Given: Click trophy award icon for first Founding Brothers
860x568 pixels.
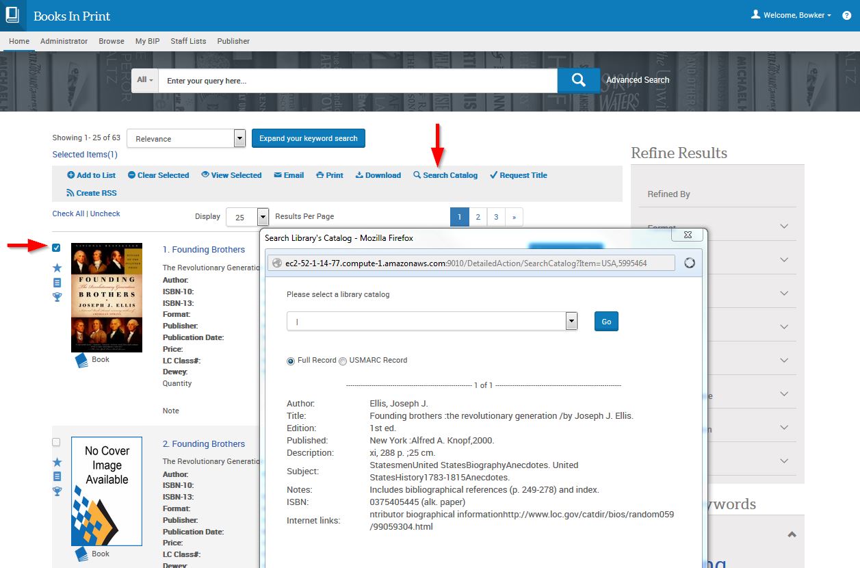Looking at the screenshot, I should [57, 296].
